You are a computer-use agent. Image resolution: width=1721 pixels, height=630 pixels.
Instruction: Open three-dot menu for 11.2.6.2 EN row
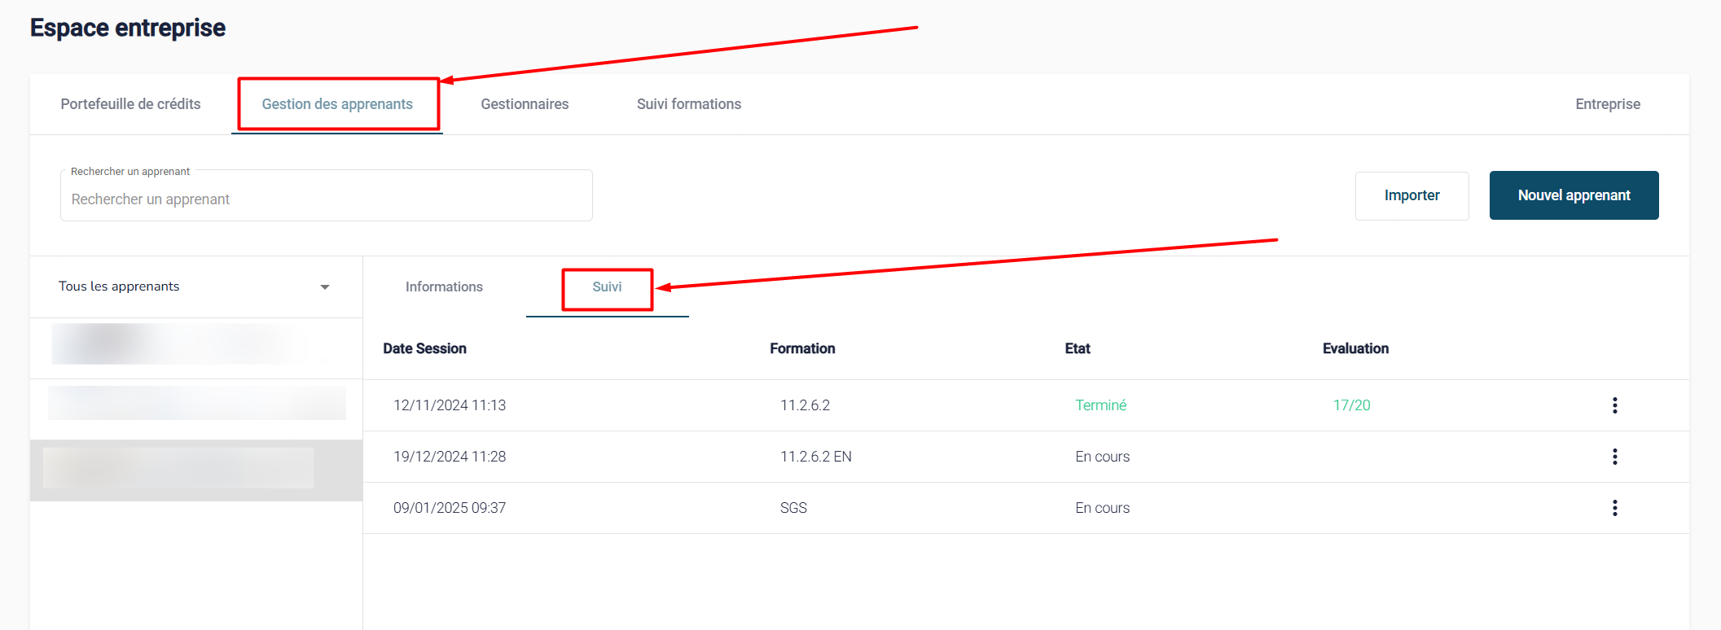pyautogui.click(x=1614, y=457)
